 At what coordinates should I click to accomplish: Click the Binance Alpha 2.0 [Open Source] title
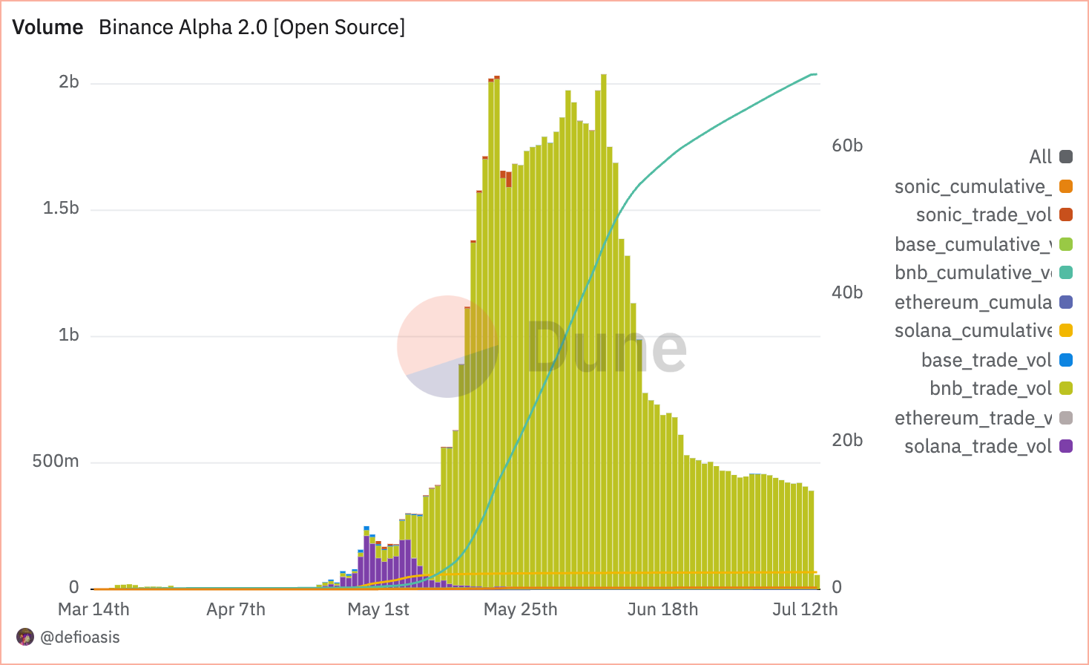(252, 27)
